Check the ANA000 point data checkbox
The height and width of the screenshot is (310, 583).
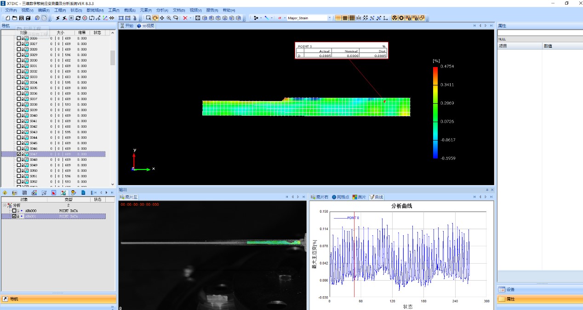14,210
